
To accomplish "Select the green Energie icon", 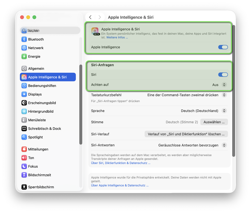I will tap(24, 57).
